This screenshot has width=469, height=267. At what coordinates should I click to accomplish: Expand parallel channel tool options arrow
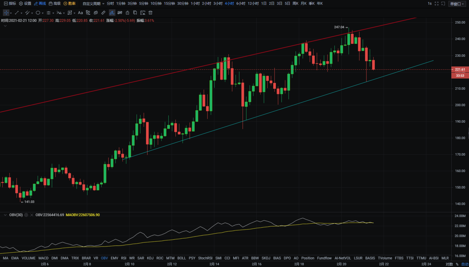tap(32, 13)
